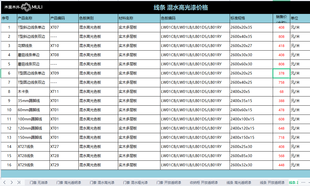Click product code cell XT07
The height and width of the screenshot is (186, 310).
64,28
